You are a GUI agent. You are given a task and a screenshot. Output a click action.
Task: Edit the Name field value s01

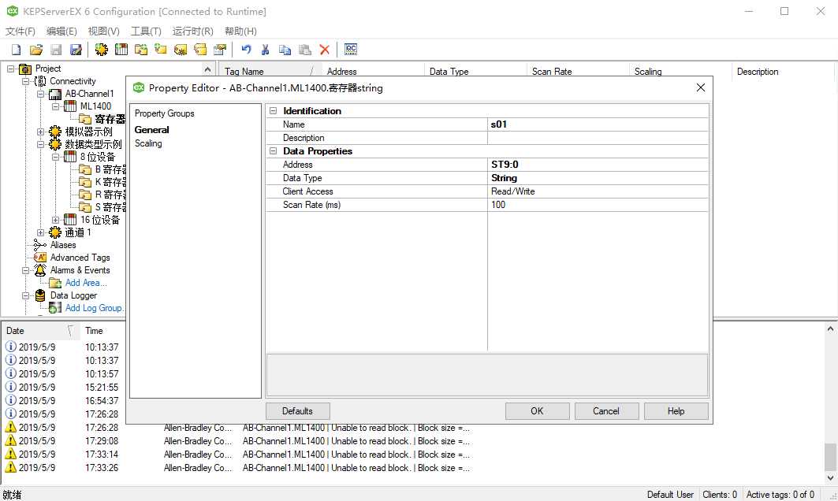598,124
